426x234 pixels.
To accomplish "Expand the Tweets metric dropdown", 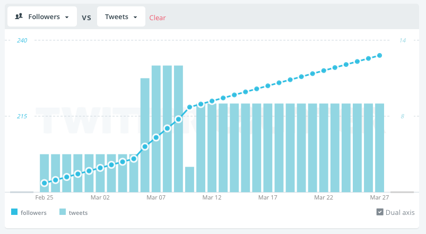I will click(120, 17).
